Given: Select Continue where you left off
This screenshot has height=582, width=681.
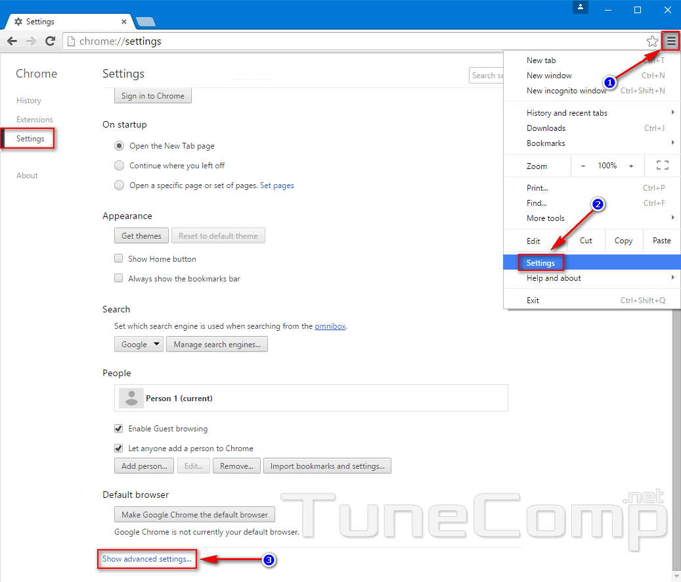Looking at the screenshot, I should [119, 165].
